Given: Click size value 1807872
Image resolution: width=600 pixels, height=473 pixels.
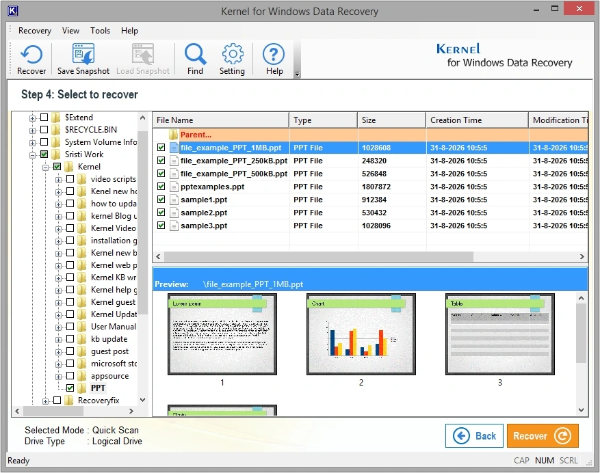Looking at the screenshot, I should pyautogui.click(x=376, y=187).
